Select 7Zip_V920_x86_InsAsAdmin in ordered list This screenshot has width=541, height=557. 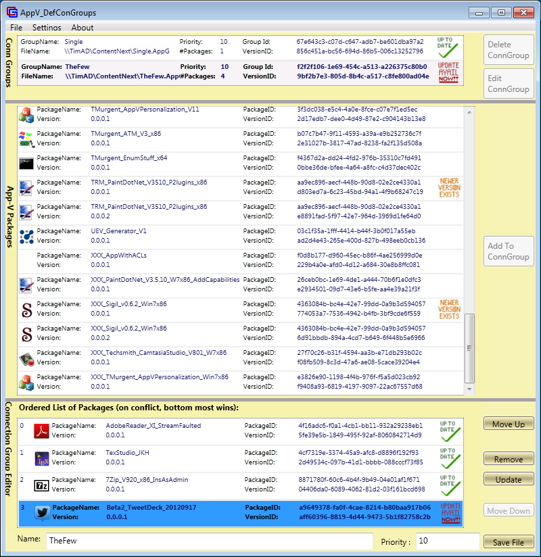pyautogui.click(x=241, y=485)
